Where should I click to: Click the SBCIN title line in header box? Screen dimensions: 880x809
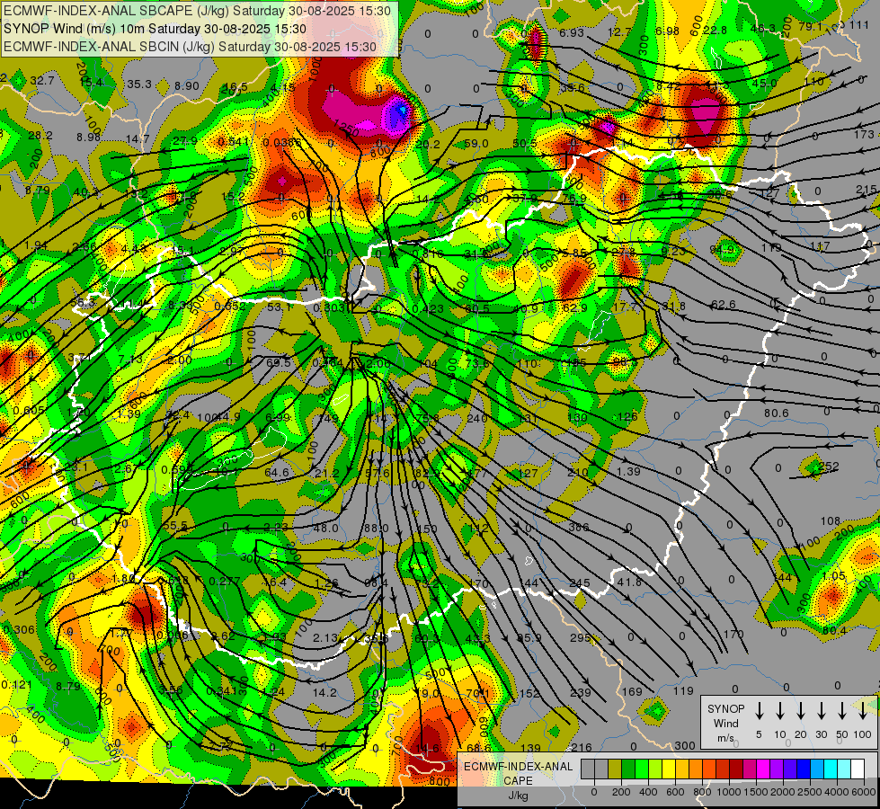pos(190,47)
